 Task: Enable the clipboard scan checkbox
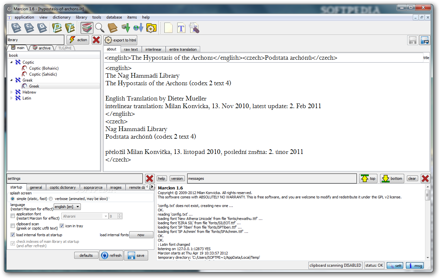pyautogui.click(x=13, y=226)
